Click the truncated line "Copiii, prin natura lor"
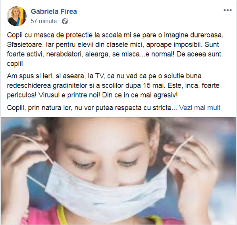This screenshot has height=225, width=237. [x=92, y=108]
